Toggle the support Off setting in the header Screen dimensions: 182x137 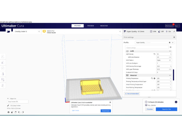(x=161, y=31)
